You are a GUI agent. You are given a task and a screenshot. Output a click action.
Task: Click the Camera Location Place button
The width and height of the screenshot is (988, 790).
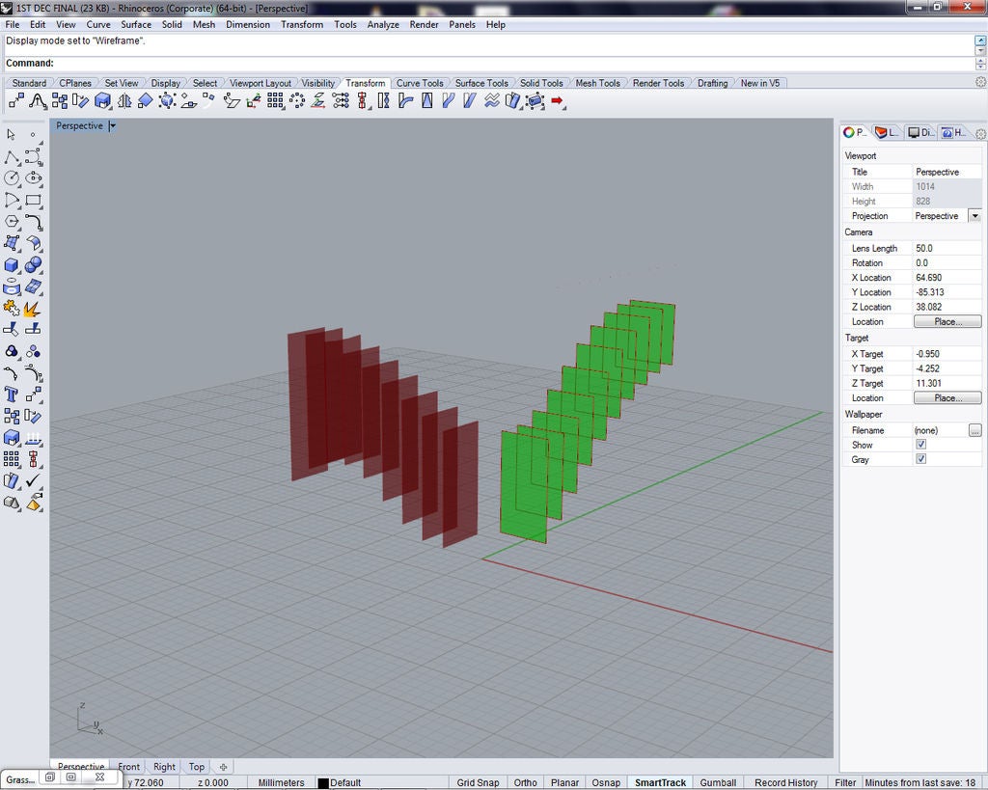pos(947,321)
